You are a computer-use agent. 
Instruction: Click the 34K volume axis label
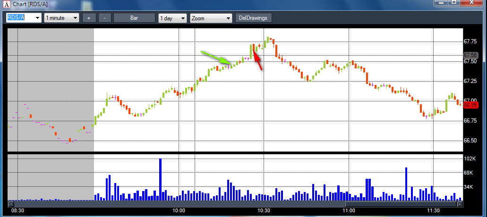[x=469, y=187]
